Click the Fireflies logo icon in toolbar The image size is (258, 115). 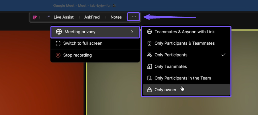click(x=35, y=17)
